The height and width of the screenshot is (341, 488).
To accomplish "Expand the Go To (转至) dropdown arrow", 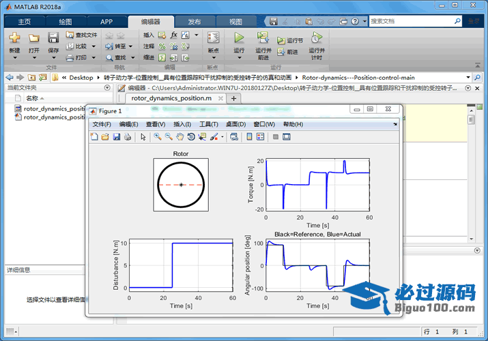I will (130, 46).
